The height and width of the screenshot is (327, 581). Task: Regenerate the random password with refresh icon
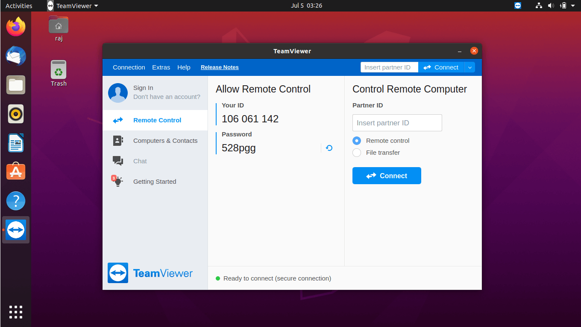click(329, 148)
